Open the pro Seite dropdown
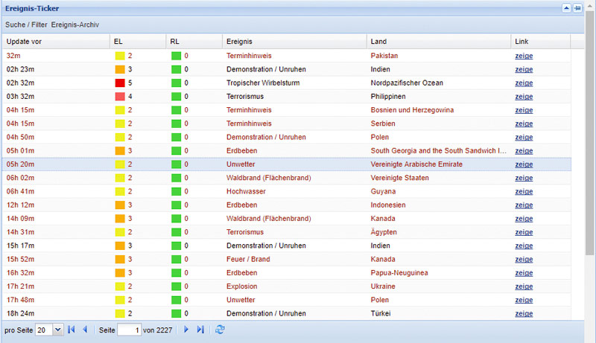This screenshot has height=343, width=596. coord(57,330)
